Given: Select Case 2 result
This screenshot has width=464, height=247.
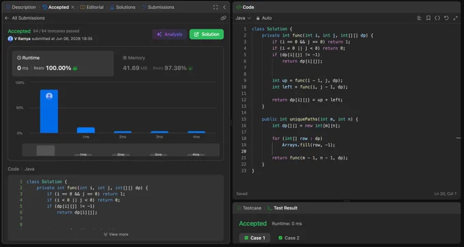Looking at the screenshot, I should [289, 238].
